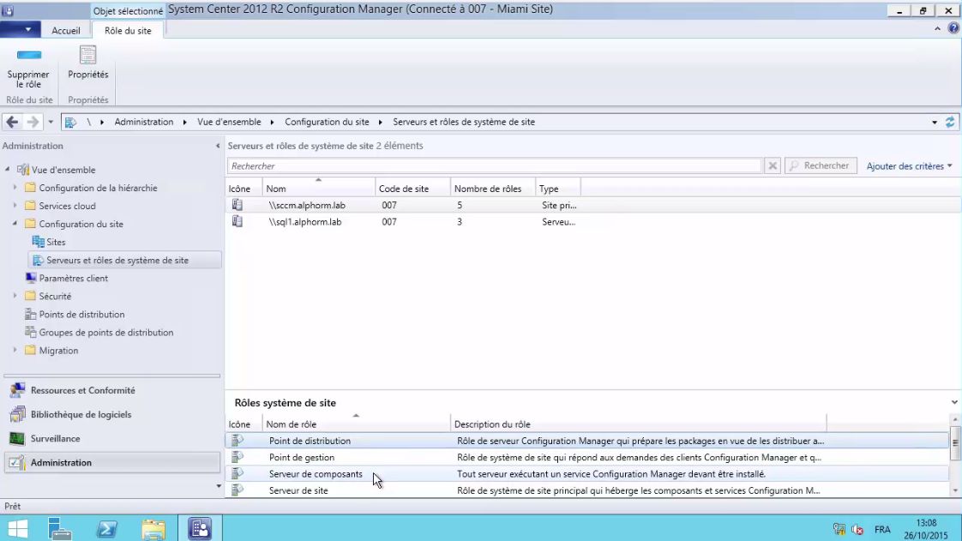Screen dimensions: 962x541
Task: Sort roles by Nom de rôle column
Action: click(357, 424)
